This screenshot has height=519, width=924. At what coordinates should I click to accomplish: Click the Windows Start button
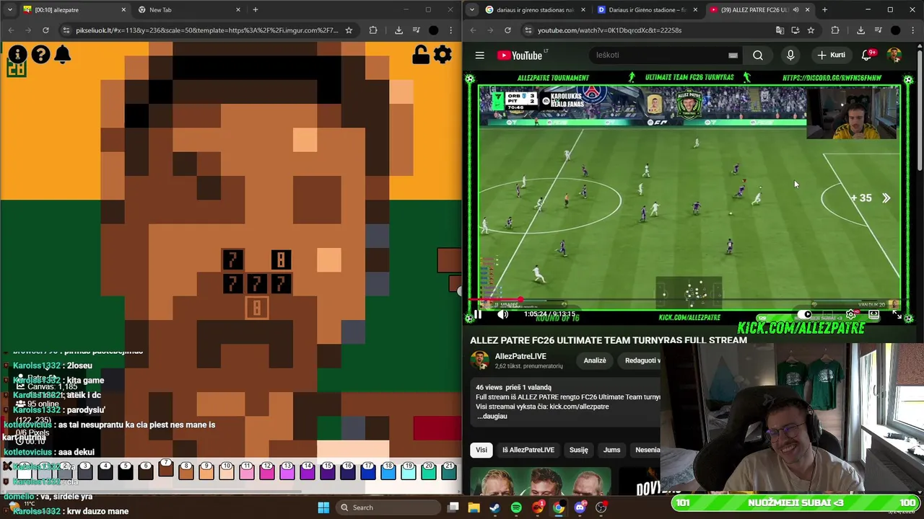[x=323, y=507]
